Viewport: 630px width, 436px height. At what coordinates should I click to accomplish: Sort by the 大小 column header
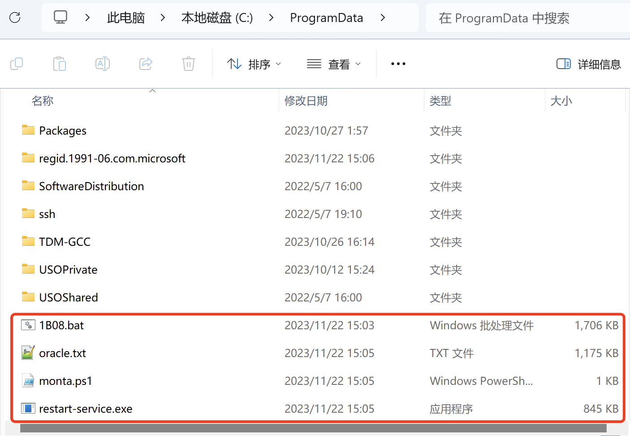click(561, 101)
